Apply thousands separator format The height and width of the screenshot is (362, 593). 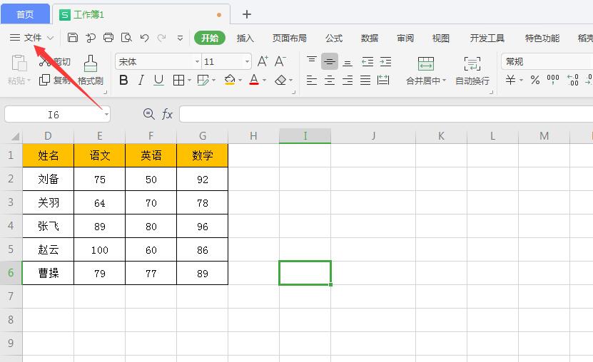coord(553,79)
